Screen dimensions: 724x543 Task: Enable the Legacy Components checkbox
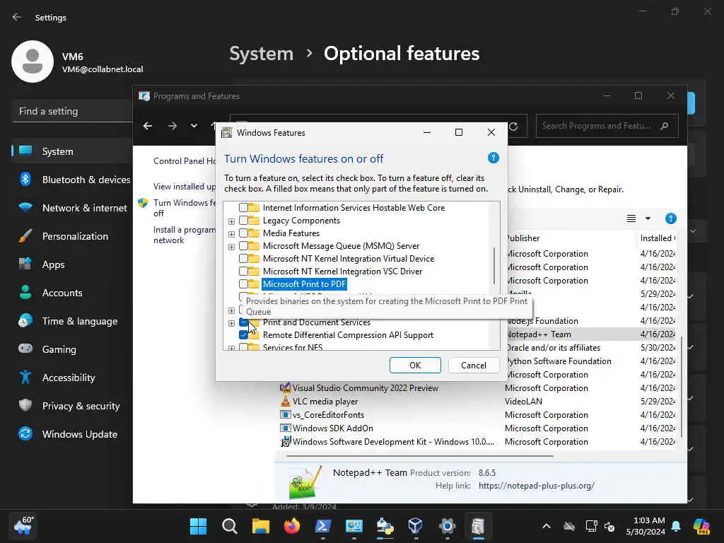243,221
